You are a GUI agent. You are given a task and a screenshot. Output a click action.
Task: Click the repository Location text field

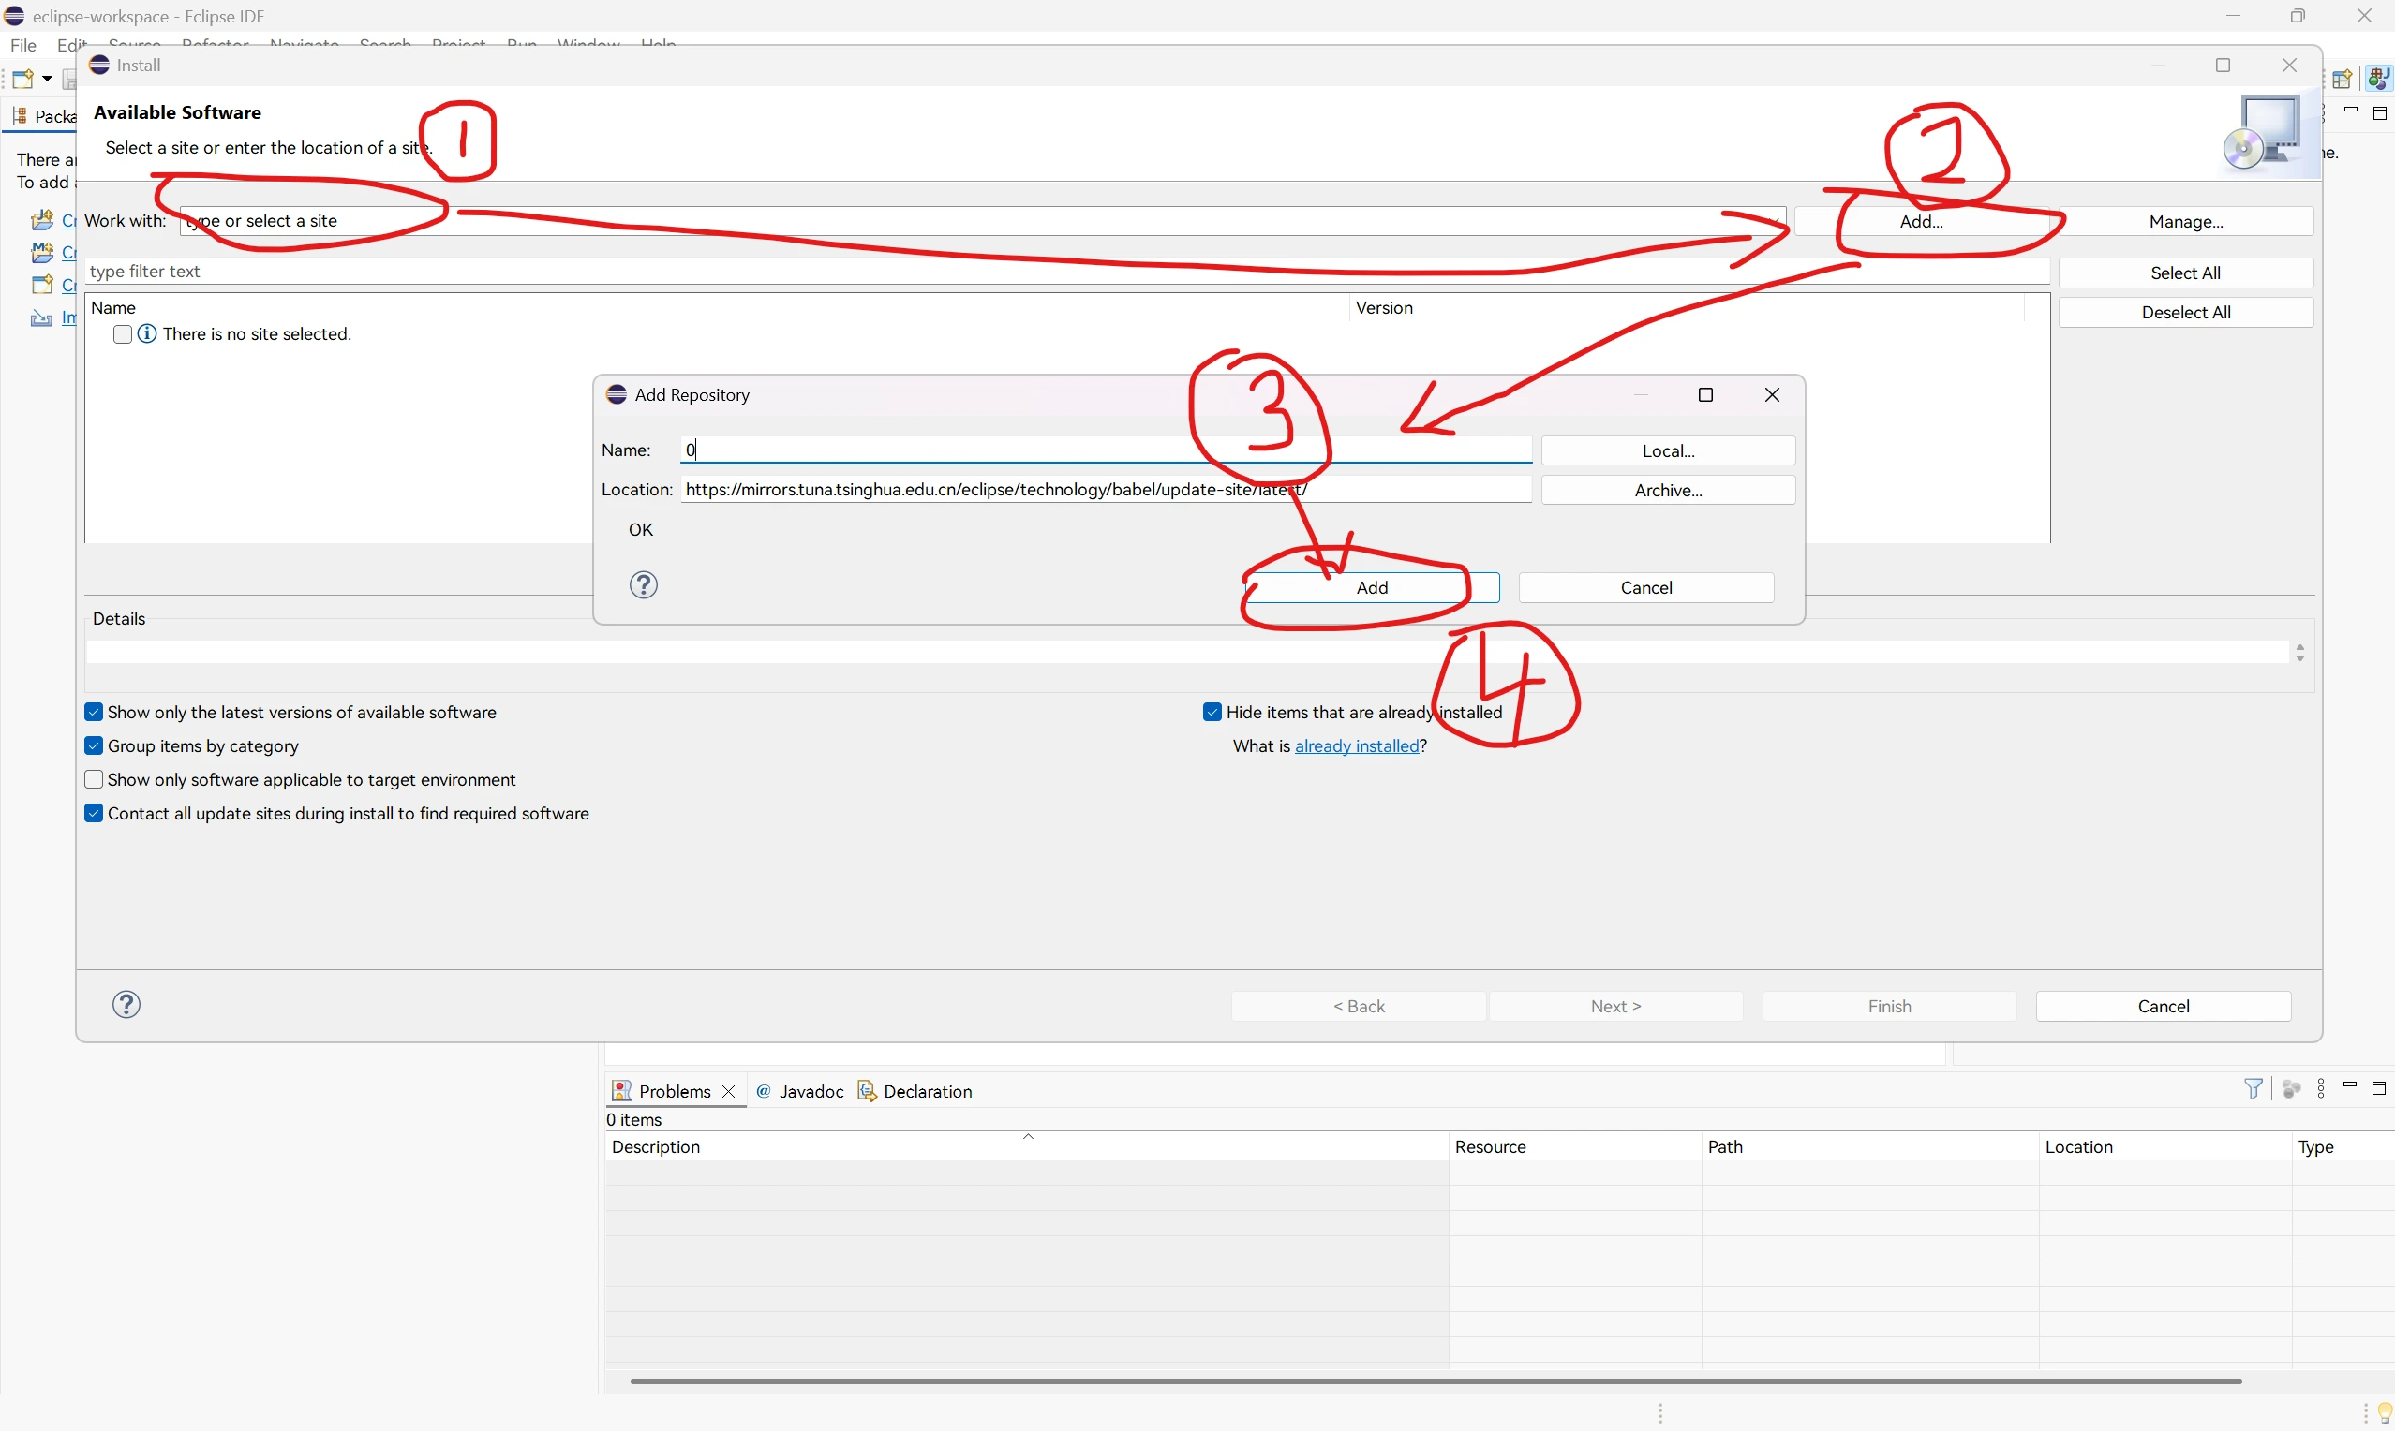[x=1106, y=490]
